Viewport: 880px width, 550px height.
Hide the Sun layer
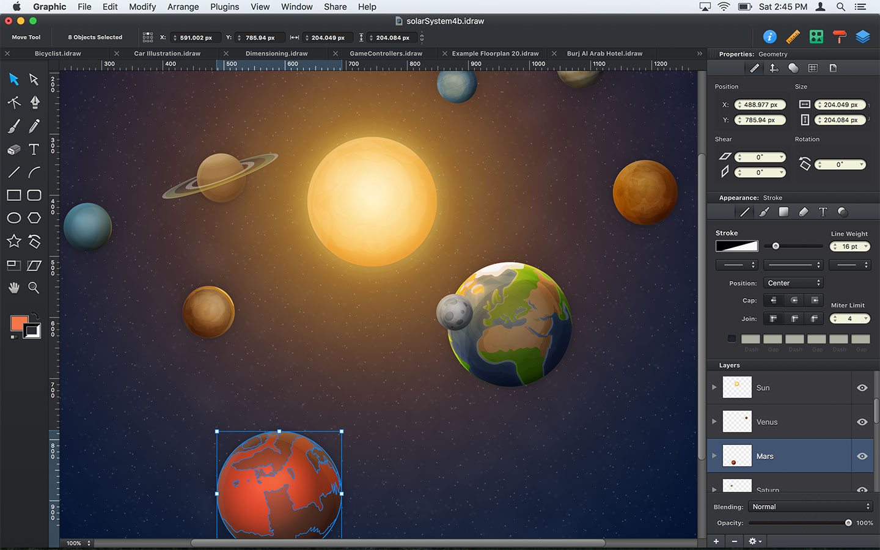click(862, 388)
